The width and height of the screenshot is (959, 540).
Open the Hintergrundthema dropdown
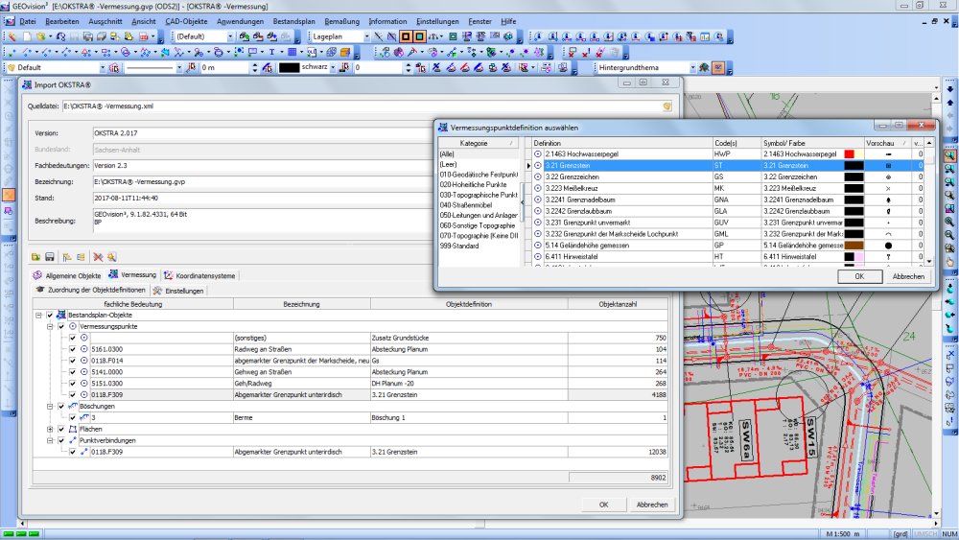[692, 68]
